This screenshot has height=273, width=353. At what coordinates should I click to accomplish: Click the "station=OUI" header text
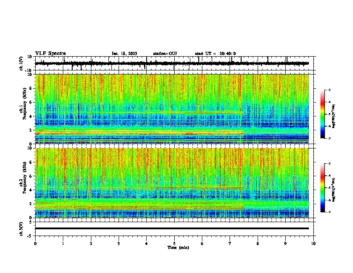(165, 54)
